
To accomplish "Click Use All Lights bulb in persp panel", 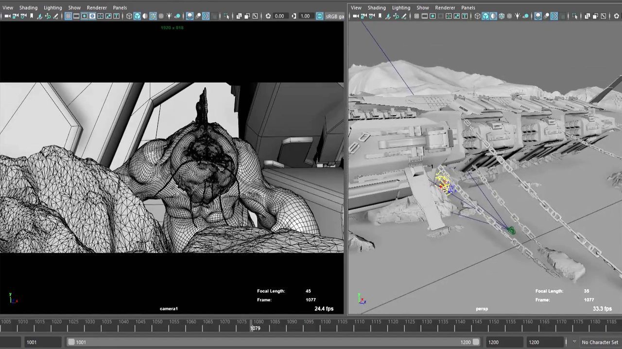I will 518,16.
